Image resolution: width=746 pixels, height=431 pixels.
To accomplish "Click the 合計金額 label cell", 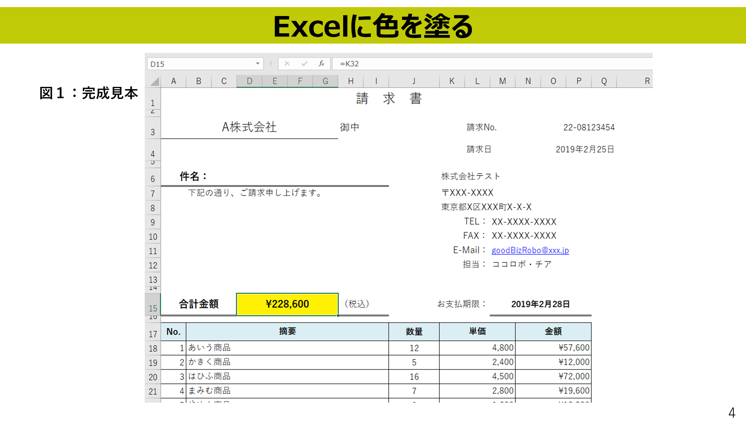I will tap(198, 304).
